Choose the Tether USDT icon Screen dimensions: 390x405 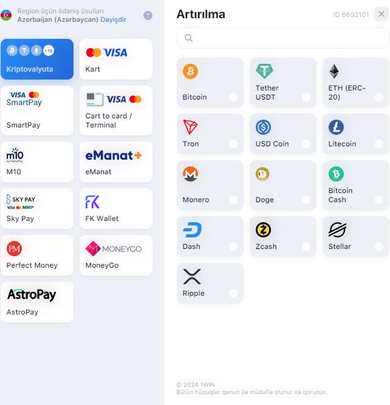[x=264, y=71]
